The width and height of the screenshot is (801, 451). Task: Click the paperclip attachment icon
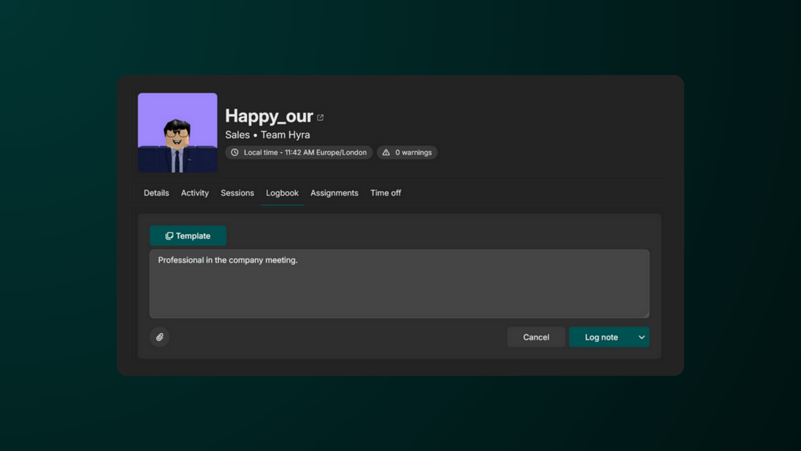[160, 337]
